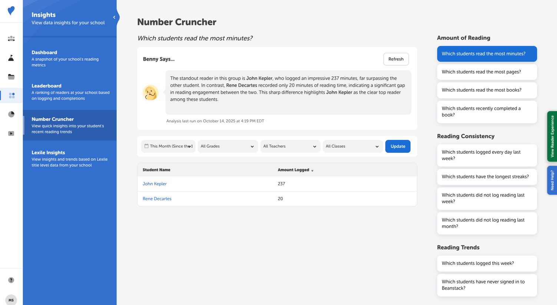Open the All Classes dropdown
Image resolution: width=557 pixels, height=305 pixels.
(352, 146)
